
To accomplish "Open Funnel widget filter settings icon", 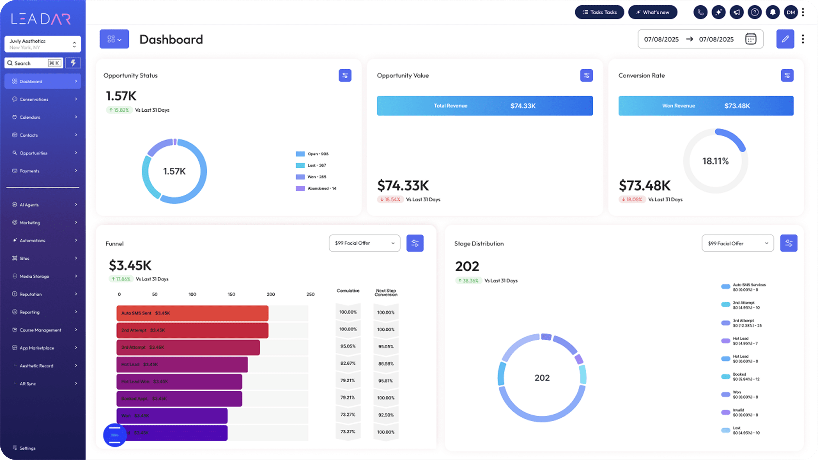I will point(415,243).
